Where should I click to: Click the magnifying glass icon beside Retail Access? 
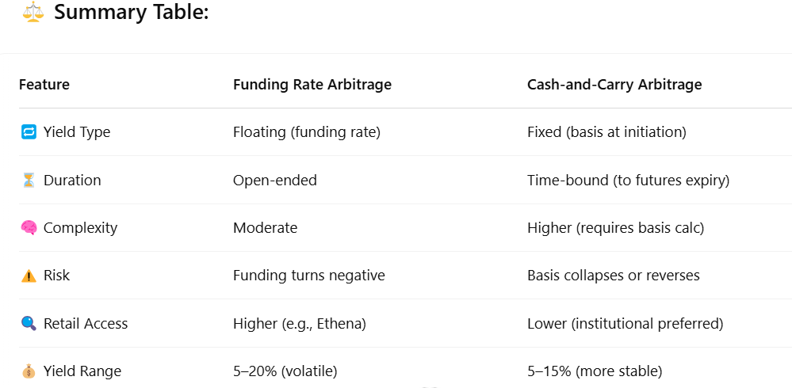click(29, 323)
